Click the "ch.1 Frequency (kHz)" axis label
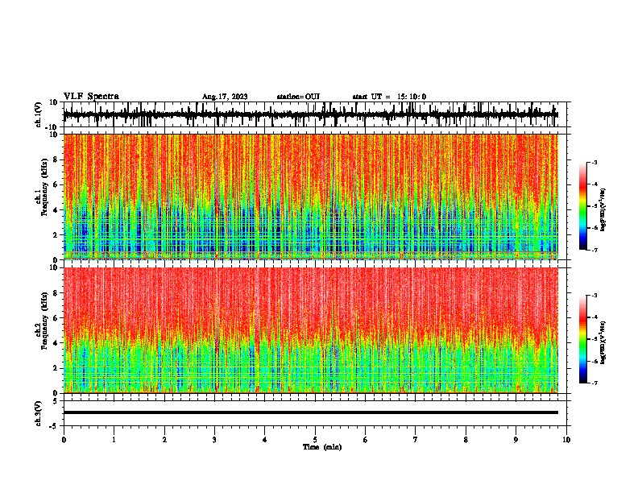This screenshot has width=638, height=493. point(41,187)
